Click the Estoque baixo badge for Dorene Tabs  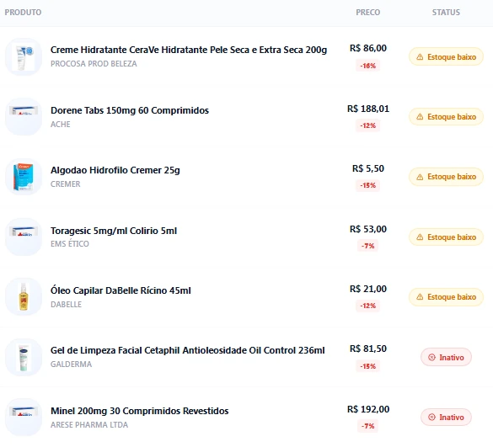446,117
